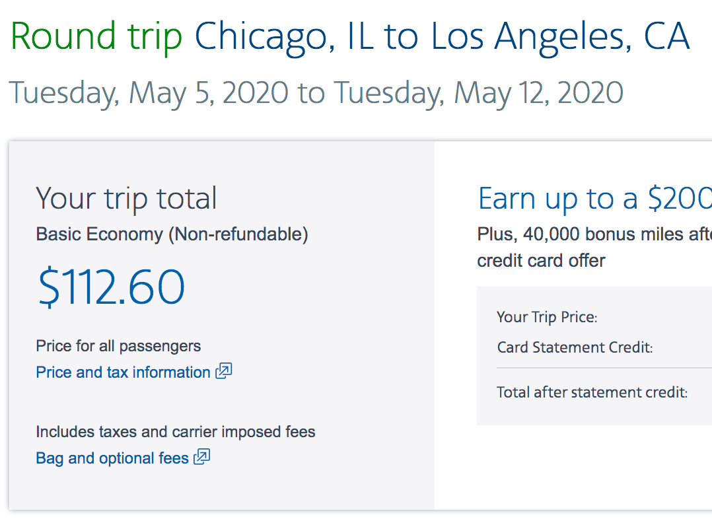
Task: Click the green 'Round trip' text
Action: click(x=96, y=37)
